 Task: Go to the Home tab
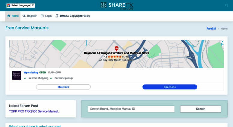13,16
